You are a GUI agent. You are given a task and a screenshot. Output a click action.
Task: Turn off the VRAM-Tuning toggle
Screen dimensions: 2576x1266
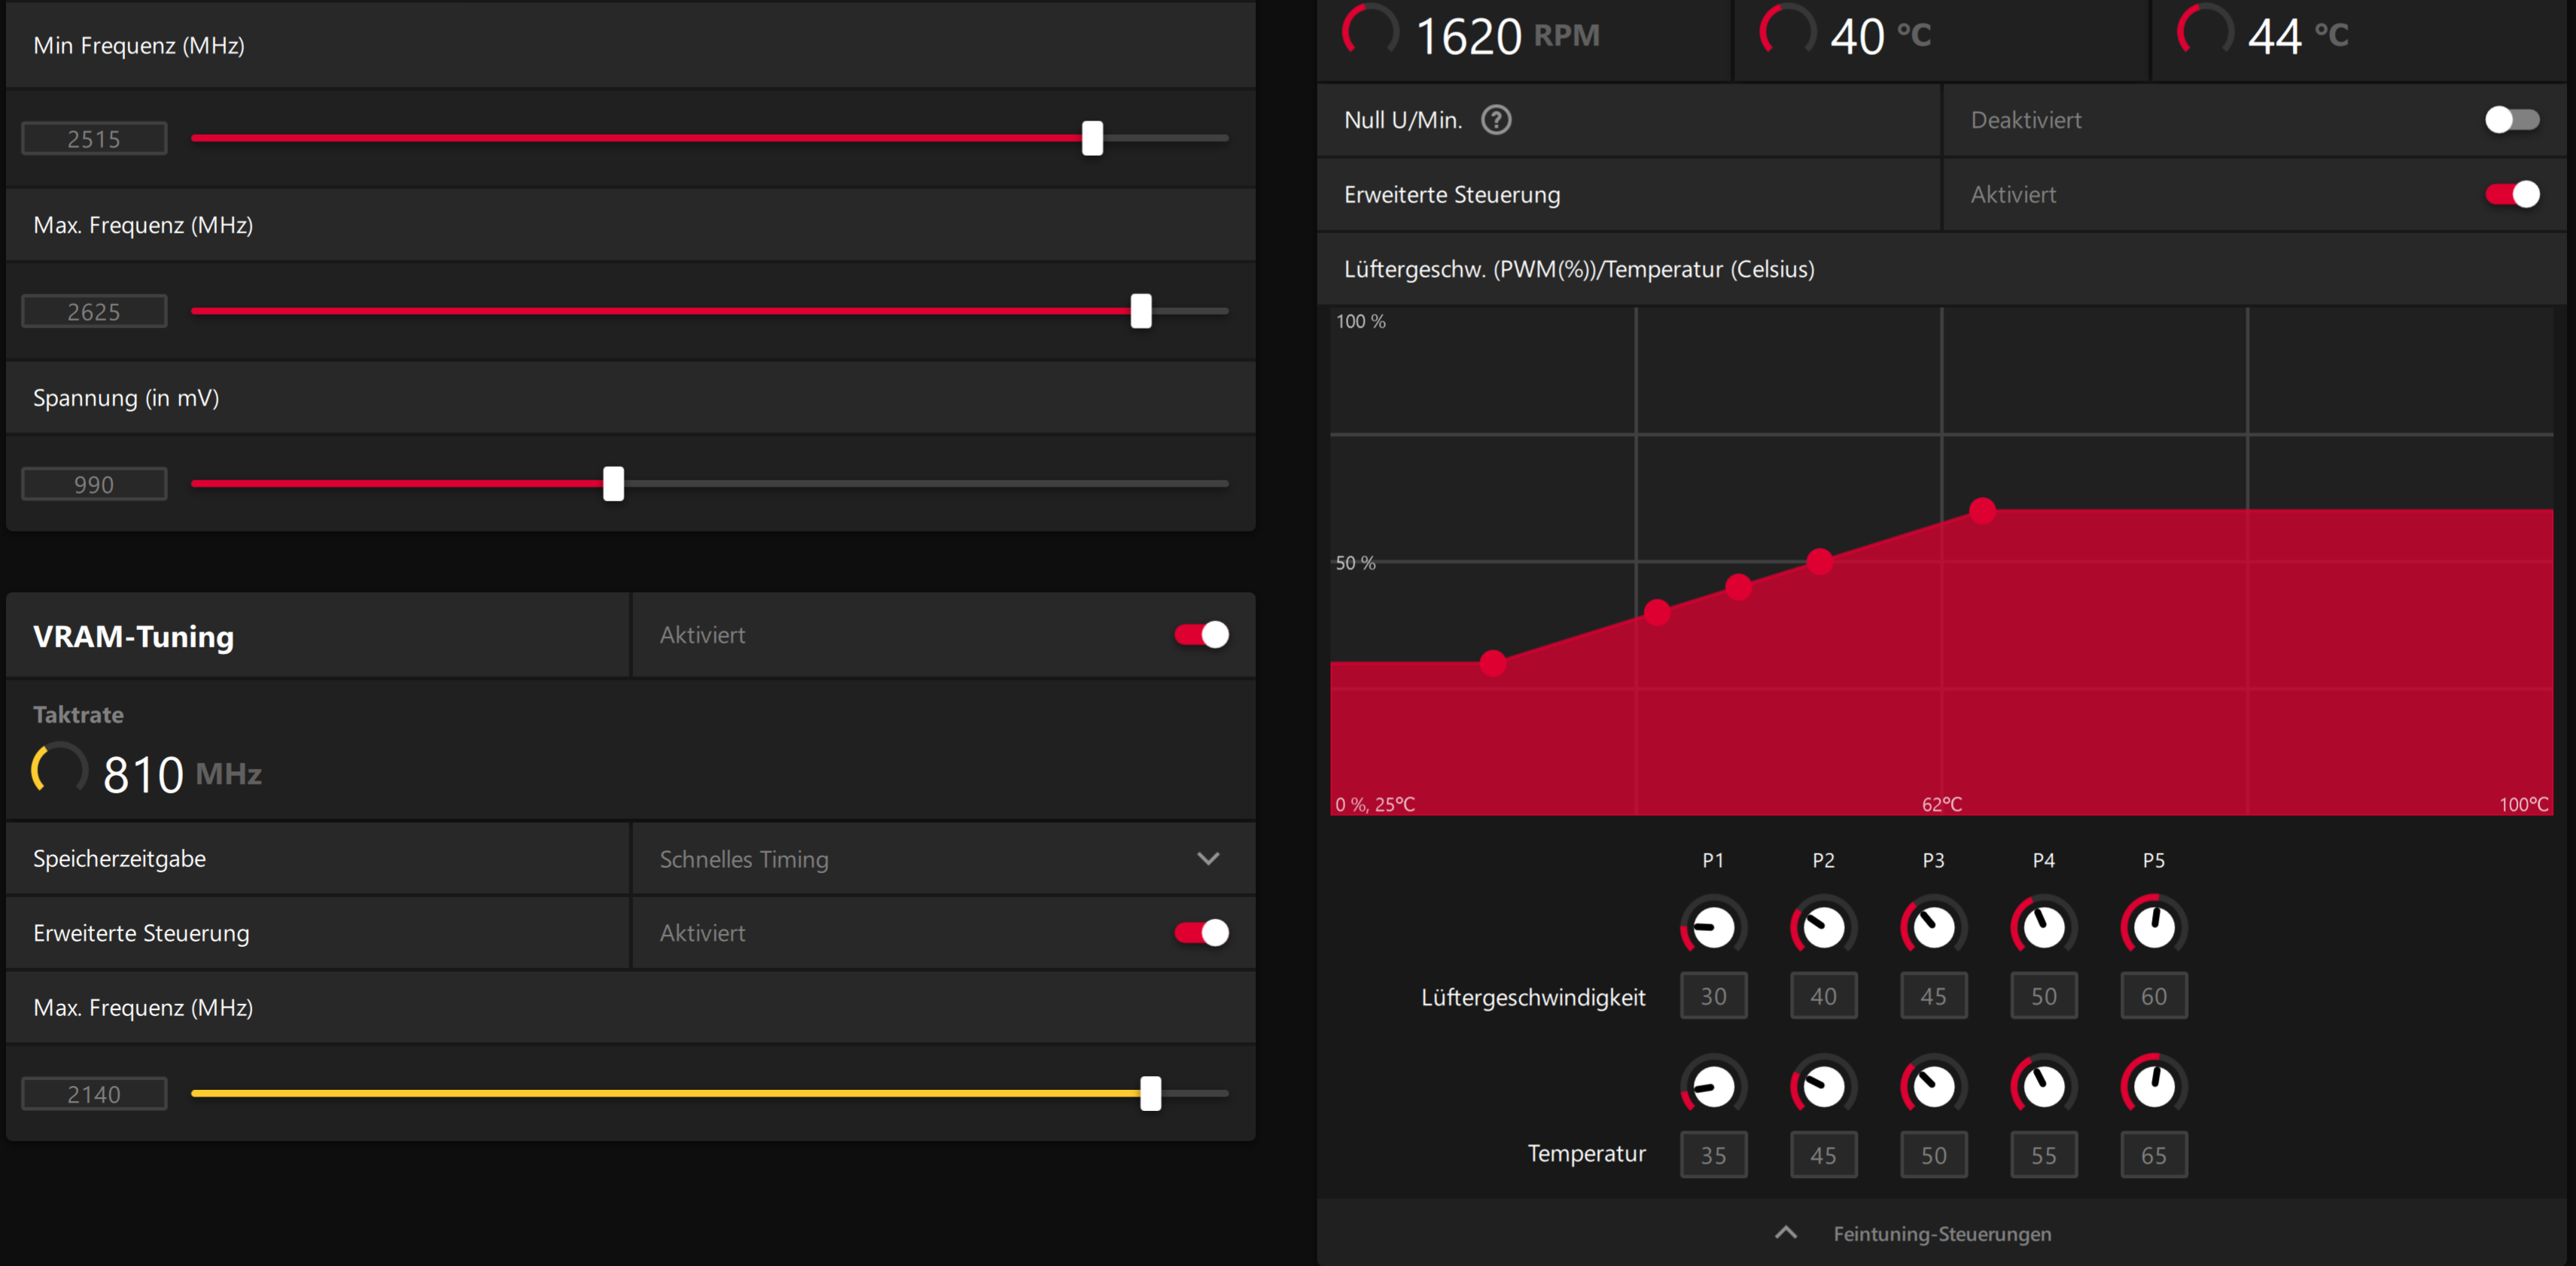[x=1201, y=635]
